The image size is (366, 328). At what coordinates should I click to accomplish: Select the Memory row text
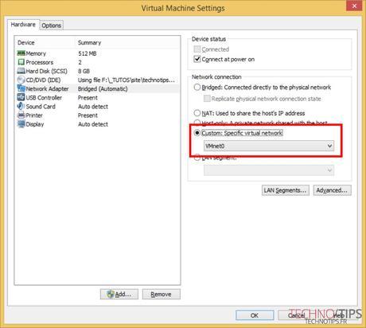(36, 53)
